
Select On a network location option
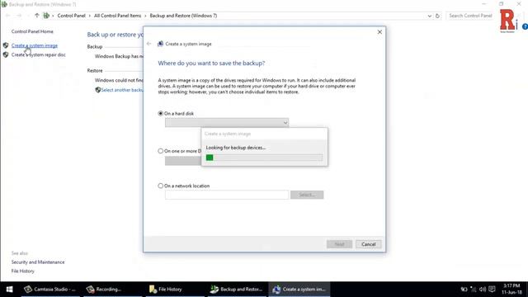click(161, 186)
